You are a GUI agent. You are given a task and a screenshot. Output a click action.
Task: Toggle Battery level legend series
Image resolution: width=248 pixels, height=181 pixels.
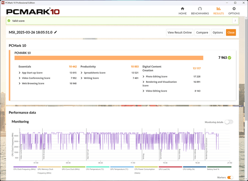(x=219, y=168)
